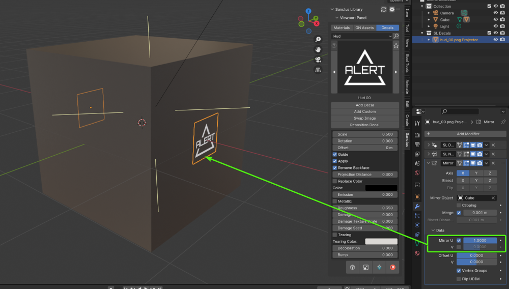Image resolution: width=509 pixels, height=289 pixels.
Task: Pin the properties editor context
Action: (503, 122)
